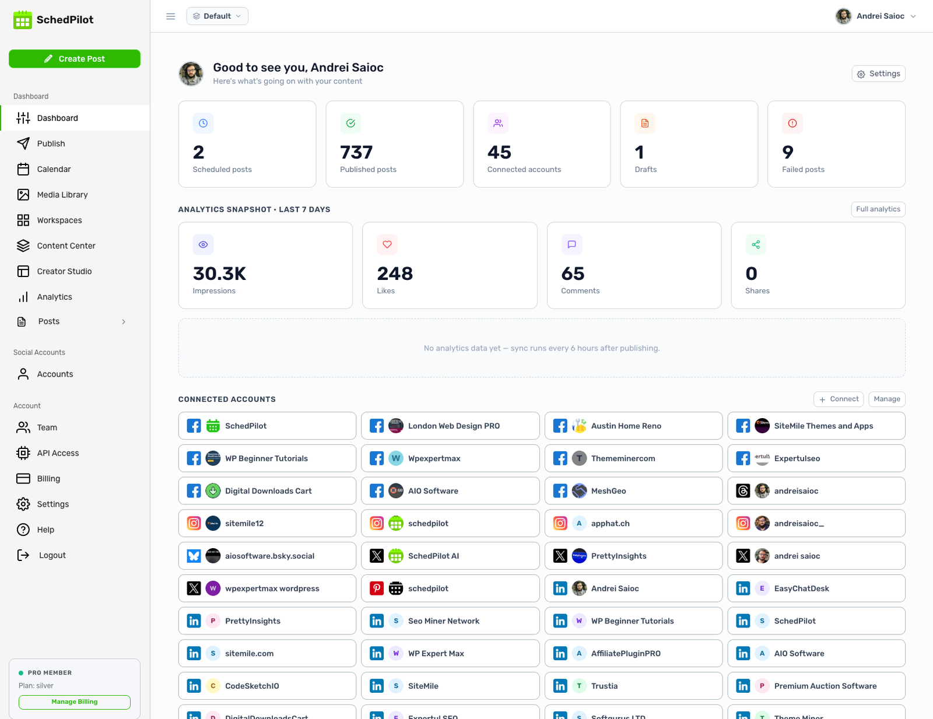This screenshot has height=719, width=933.
Task: Click the X icon on PrettyInsights card
Action: [x=560, y=556]
